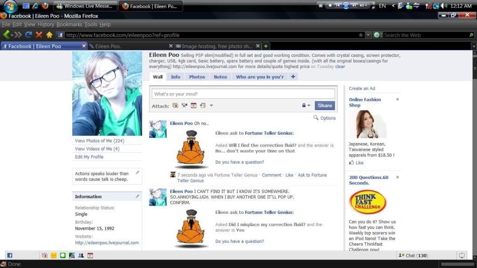The image size is (477, 268).
Task: Expand more attach options with the down arrow
Action: point(211,105)
